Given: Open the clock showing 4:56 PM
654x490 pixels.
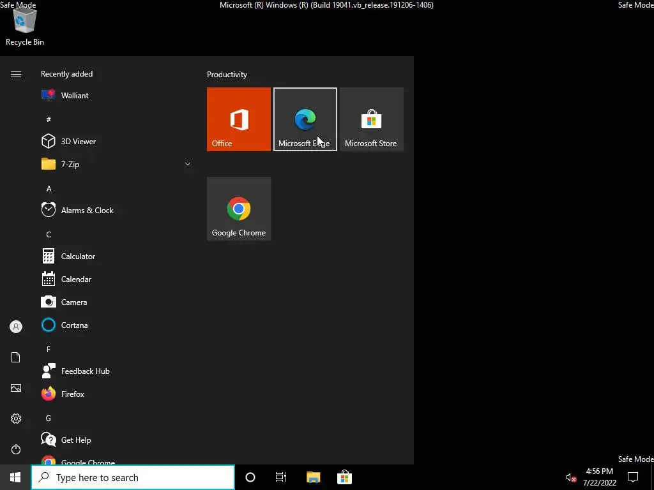Looking at the screenshot, I should 599,477.
